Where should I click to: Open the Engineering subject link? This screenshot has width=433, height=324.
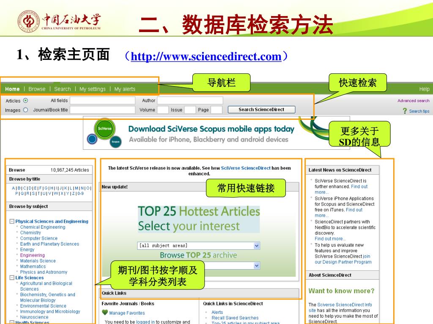click(x=32, y=255)
